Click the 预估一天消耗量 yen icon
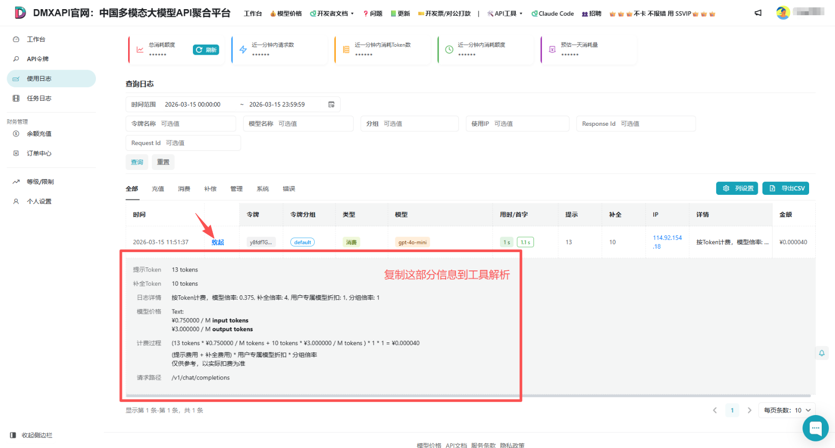This screenshot has height=448, width=835. pos(552,50)
